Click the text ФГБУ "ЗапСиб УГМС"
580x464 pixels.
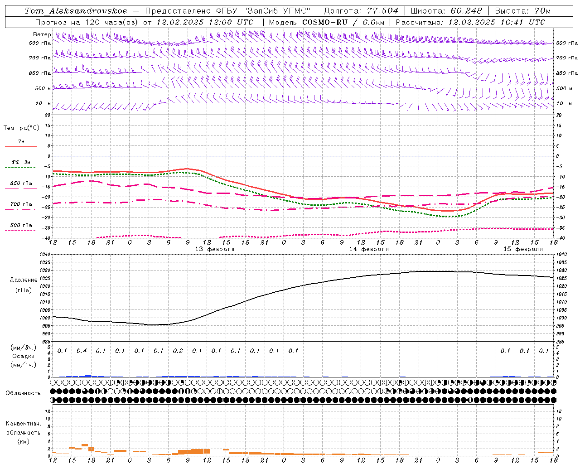pyautogui.click(x=264, y=11)
